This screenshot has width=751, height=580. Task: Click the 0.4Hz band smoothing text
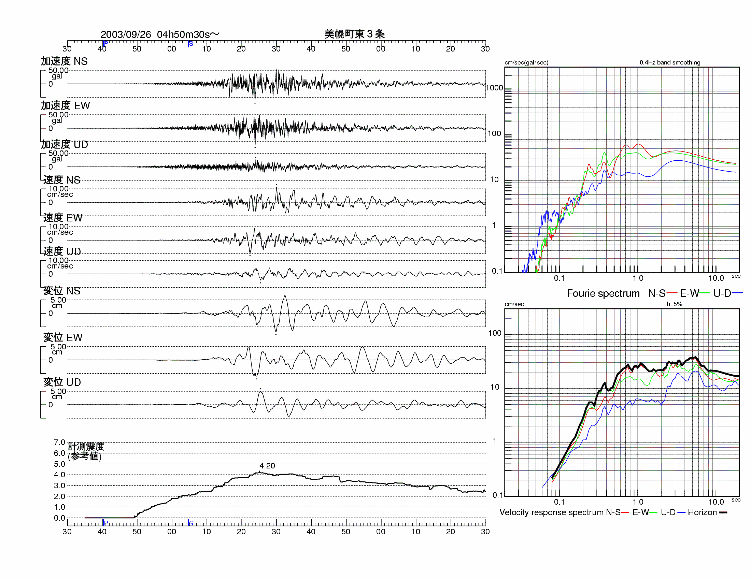670,62
